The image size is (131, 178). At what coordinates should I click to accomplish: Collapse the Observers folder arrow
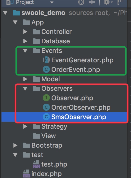pyautogui.click(x=25, y=89)
